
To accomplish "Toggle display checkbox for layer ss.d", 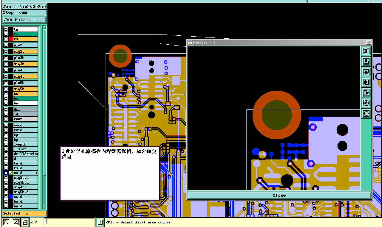I will tap(6, 197).
